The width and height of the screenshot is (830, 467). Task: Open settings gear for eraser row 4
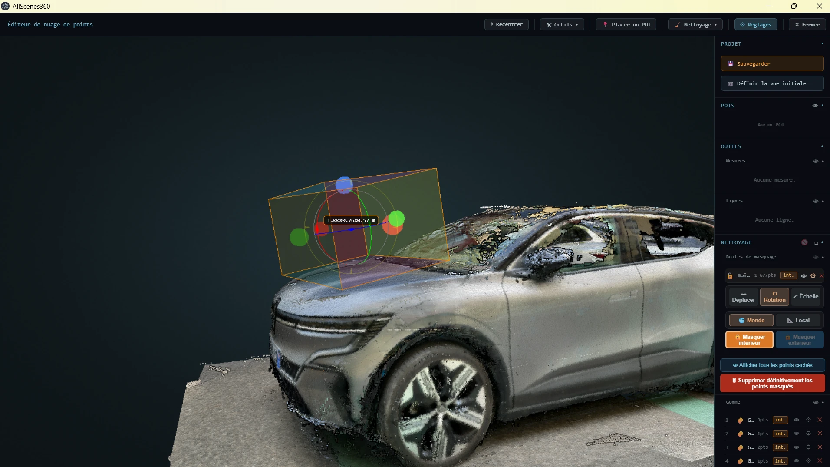click(x=808, y=461)
